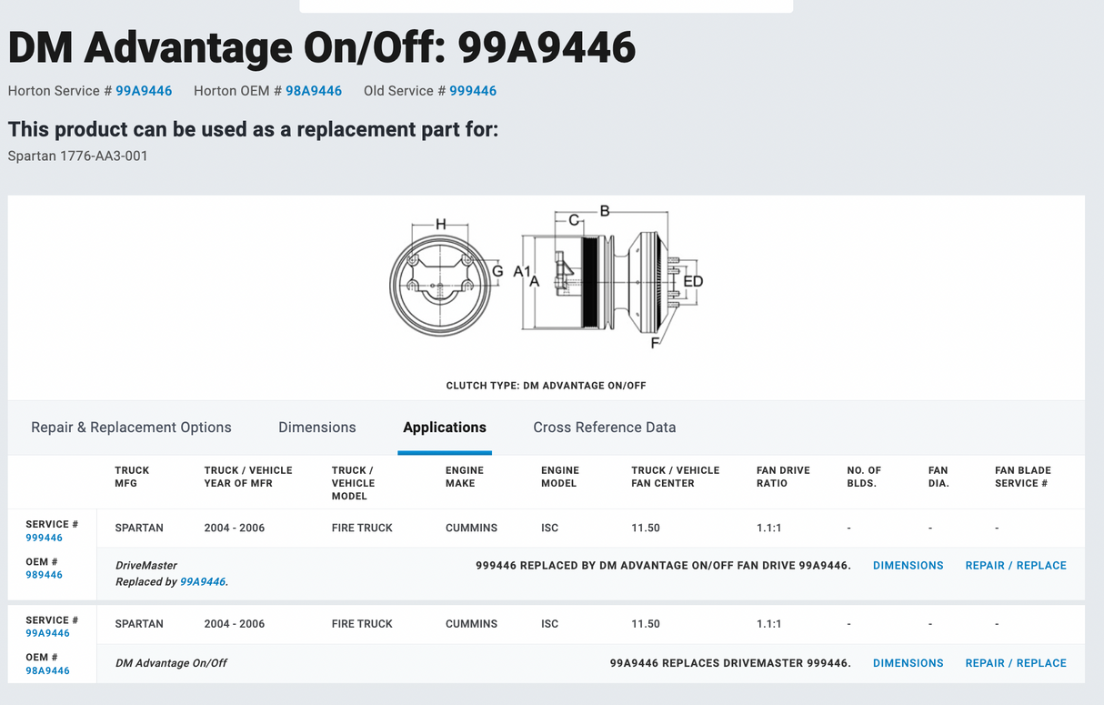The image size is (1104, 705).
Task: Open DIMENSIONS link for the DriveMaster 999446 row
Action: (x=908, y=565)
